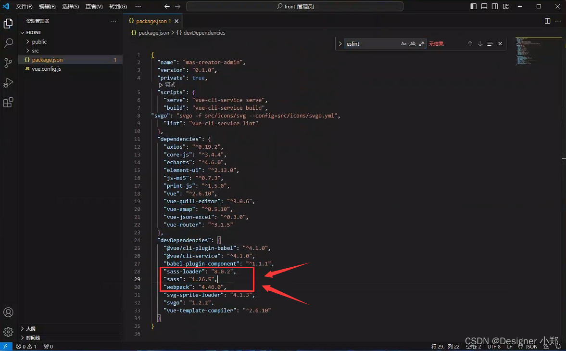566x351 pixels.
Task: Toggle bottom panel visibility
Action: (x=484, y=7)
